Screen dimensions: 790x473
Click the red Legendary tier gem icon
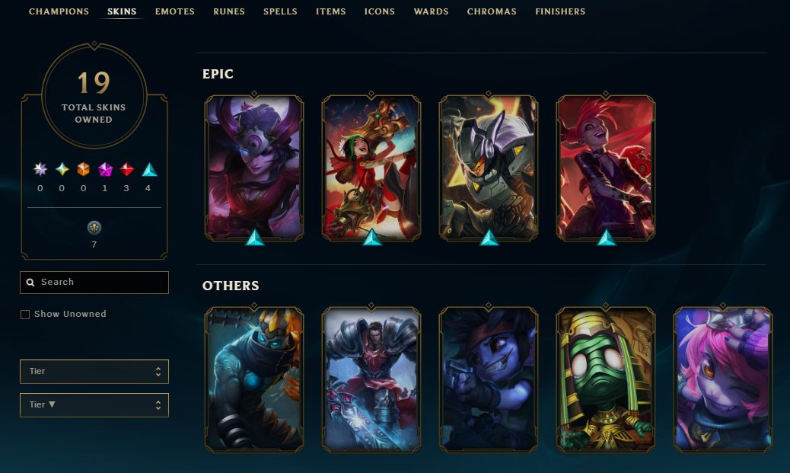coord(126,169)
